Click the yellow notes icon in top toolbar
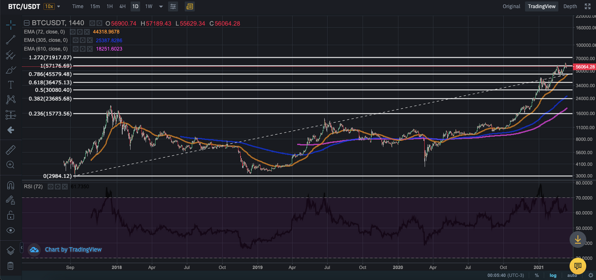This screenshot has width=596, height=280. tap(190, 7)
